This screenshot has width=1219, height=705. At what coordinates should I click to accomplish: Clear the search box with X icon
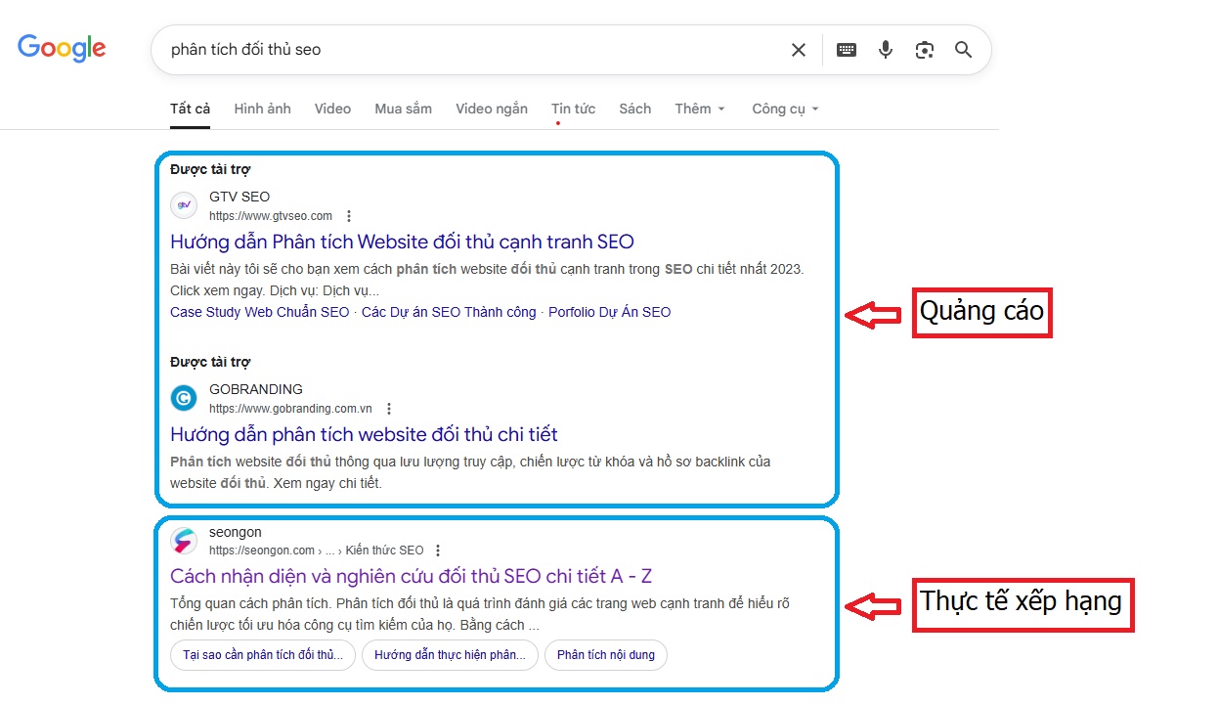coord(799,50)
